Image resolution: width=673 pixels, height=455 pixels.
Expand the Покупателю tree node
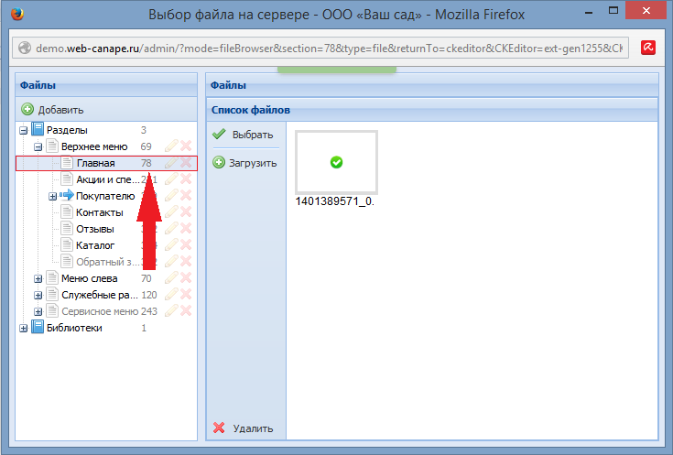(52, 196)
